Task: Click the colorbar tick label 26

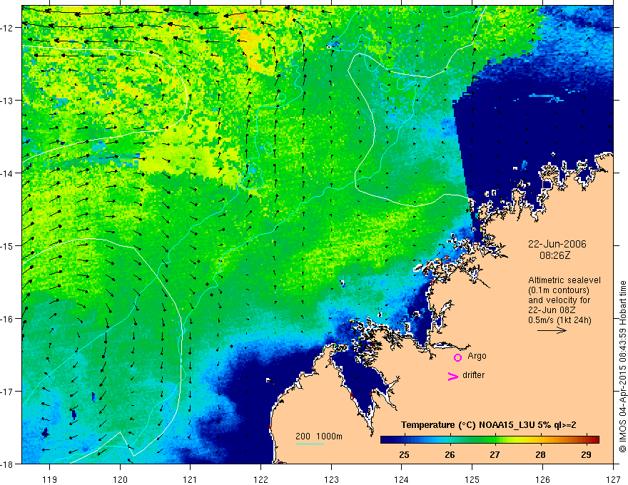Action: (450, 455)
